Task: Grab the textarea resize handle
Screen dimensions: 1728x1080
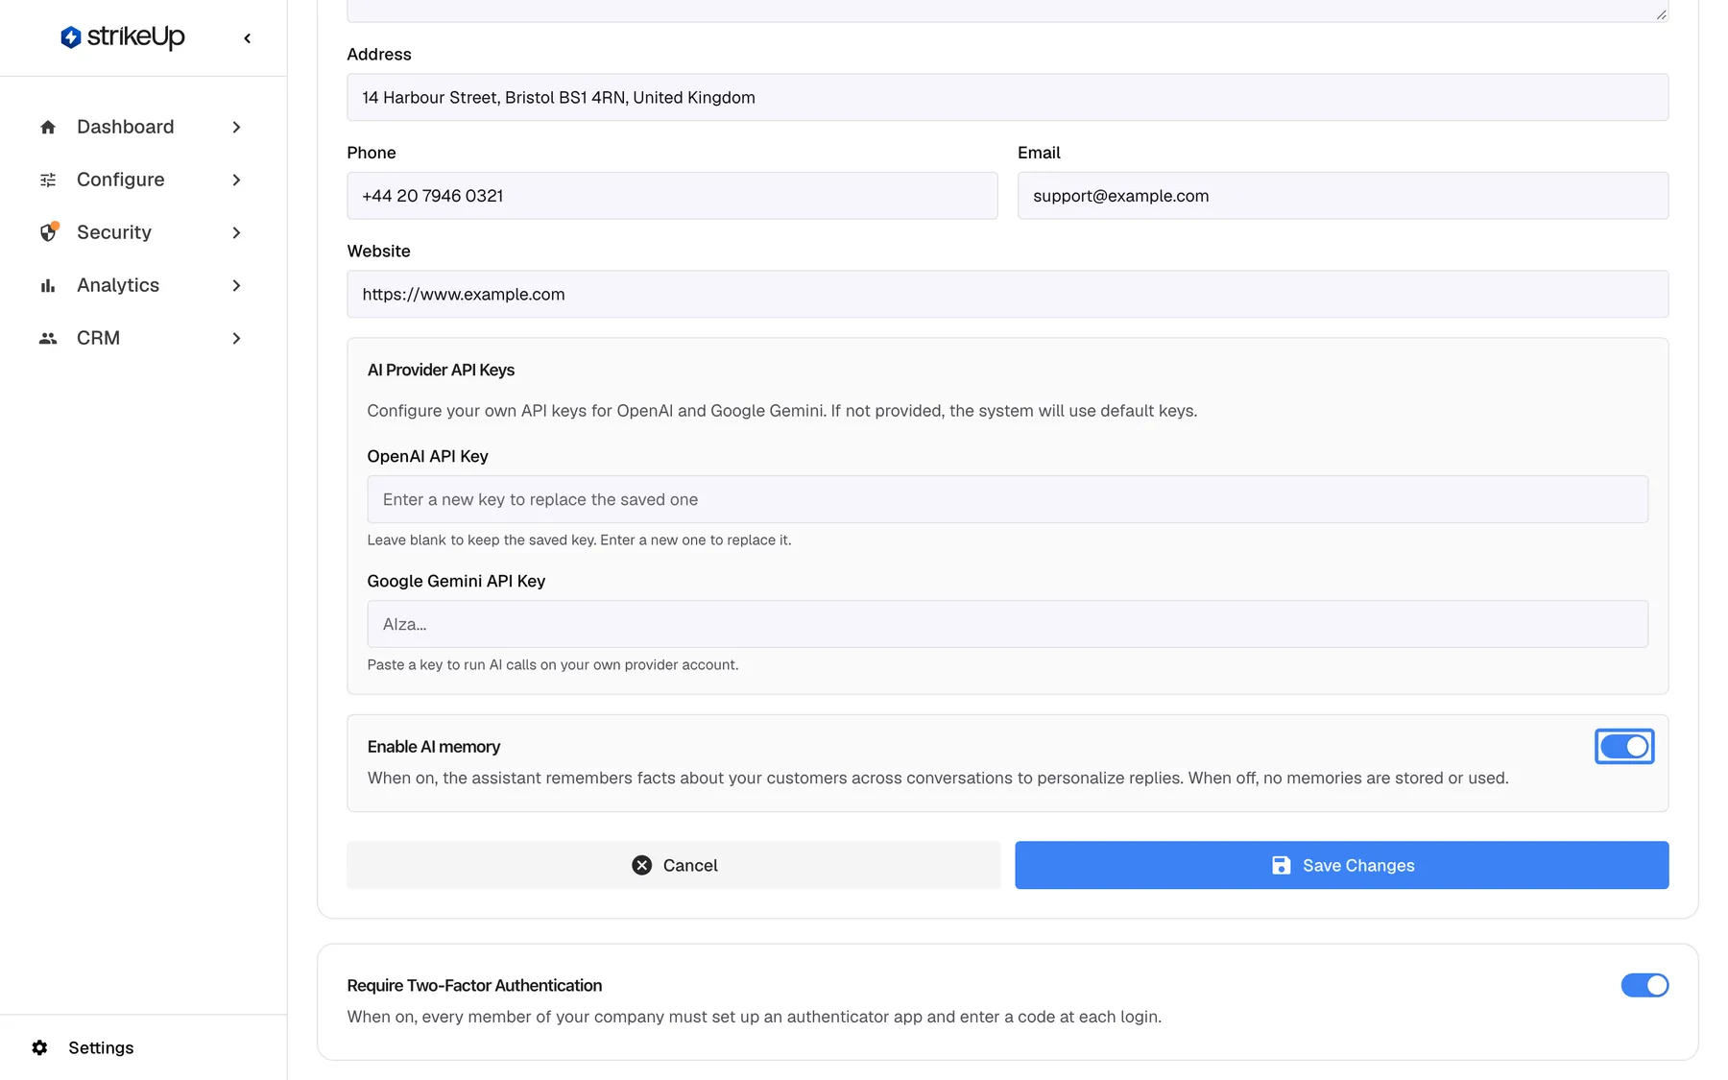Action: 1661,13
